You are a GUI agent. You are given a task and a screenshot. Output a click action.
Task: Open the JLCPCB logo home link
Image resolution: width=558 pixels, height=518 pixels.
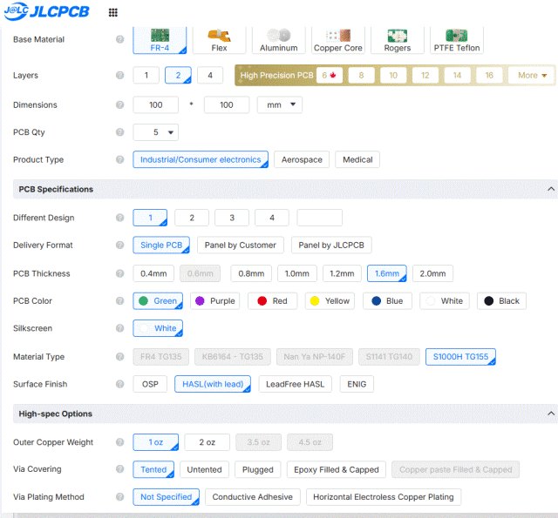46,11
